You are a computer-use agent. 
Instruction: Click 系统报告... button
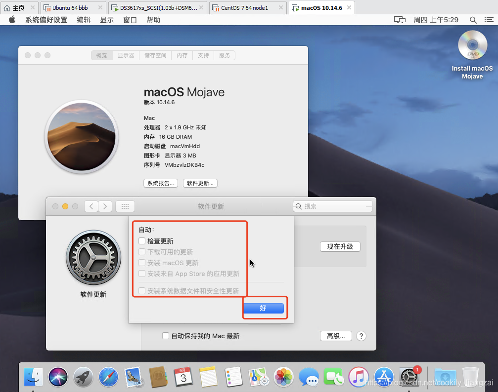tap(161, 183)
